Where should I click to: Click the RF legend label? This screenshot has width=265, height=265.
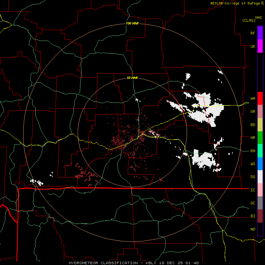click(253, 33)
